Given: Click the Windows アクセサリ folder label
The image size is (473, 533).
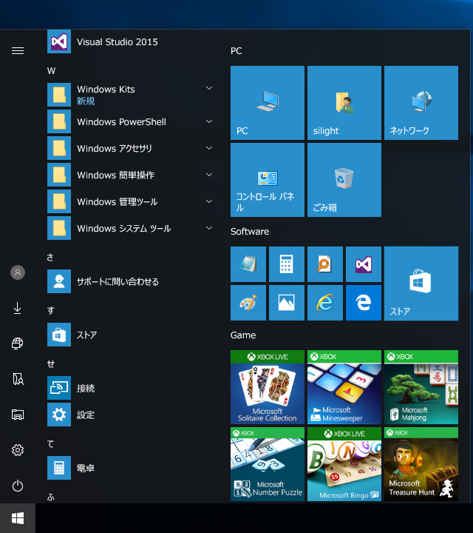Looking at the screenshot, I should click(x=115, y=149).
